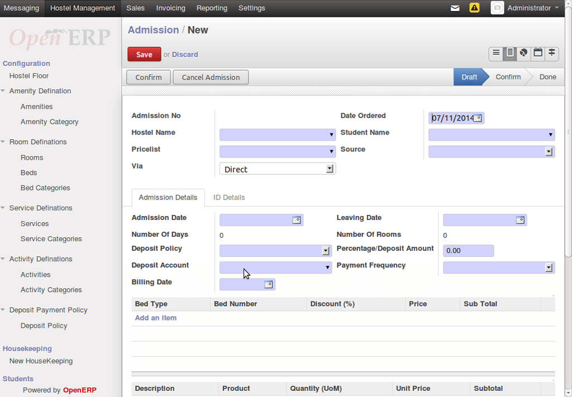Click the Billing Date input field
Screen dimensions: 572x397
pos(247,284)
